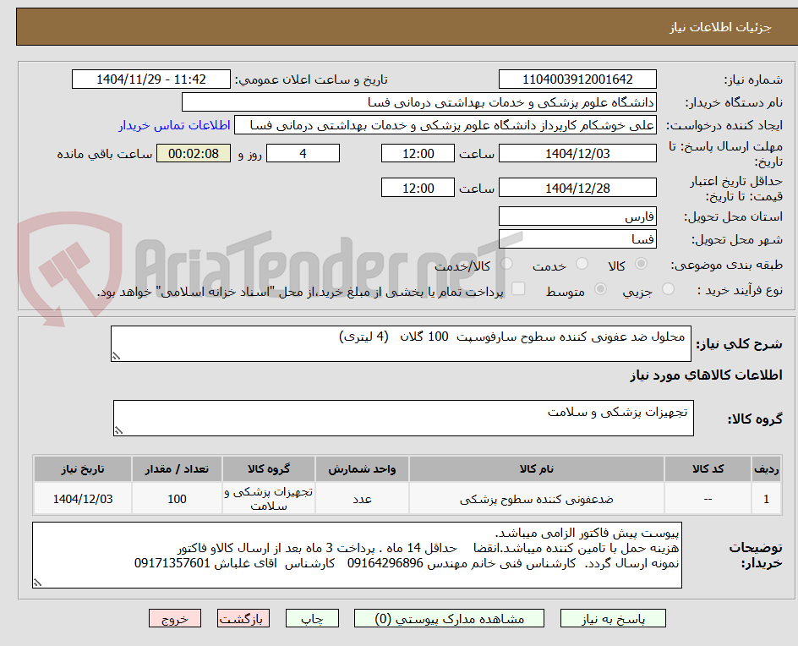Click the اطلاعات کالاهای مورد نیاز heading
This screenshot has height=646, width=798.
[x=706, y=375]
